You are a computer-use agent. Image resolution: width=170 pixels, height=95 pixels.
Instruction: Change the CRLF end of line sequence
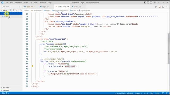coord(151,93)
